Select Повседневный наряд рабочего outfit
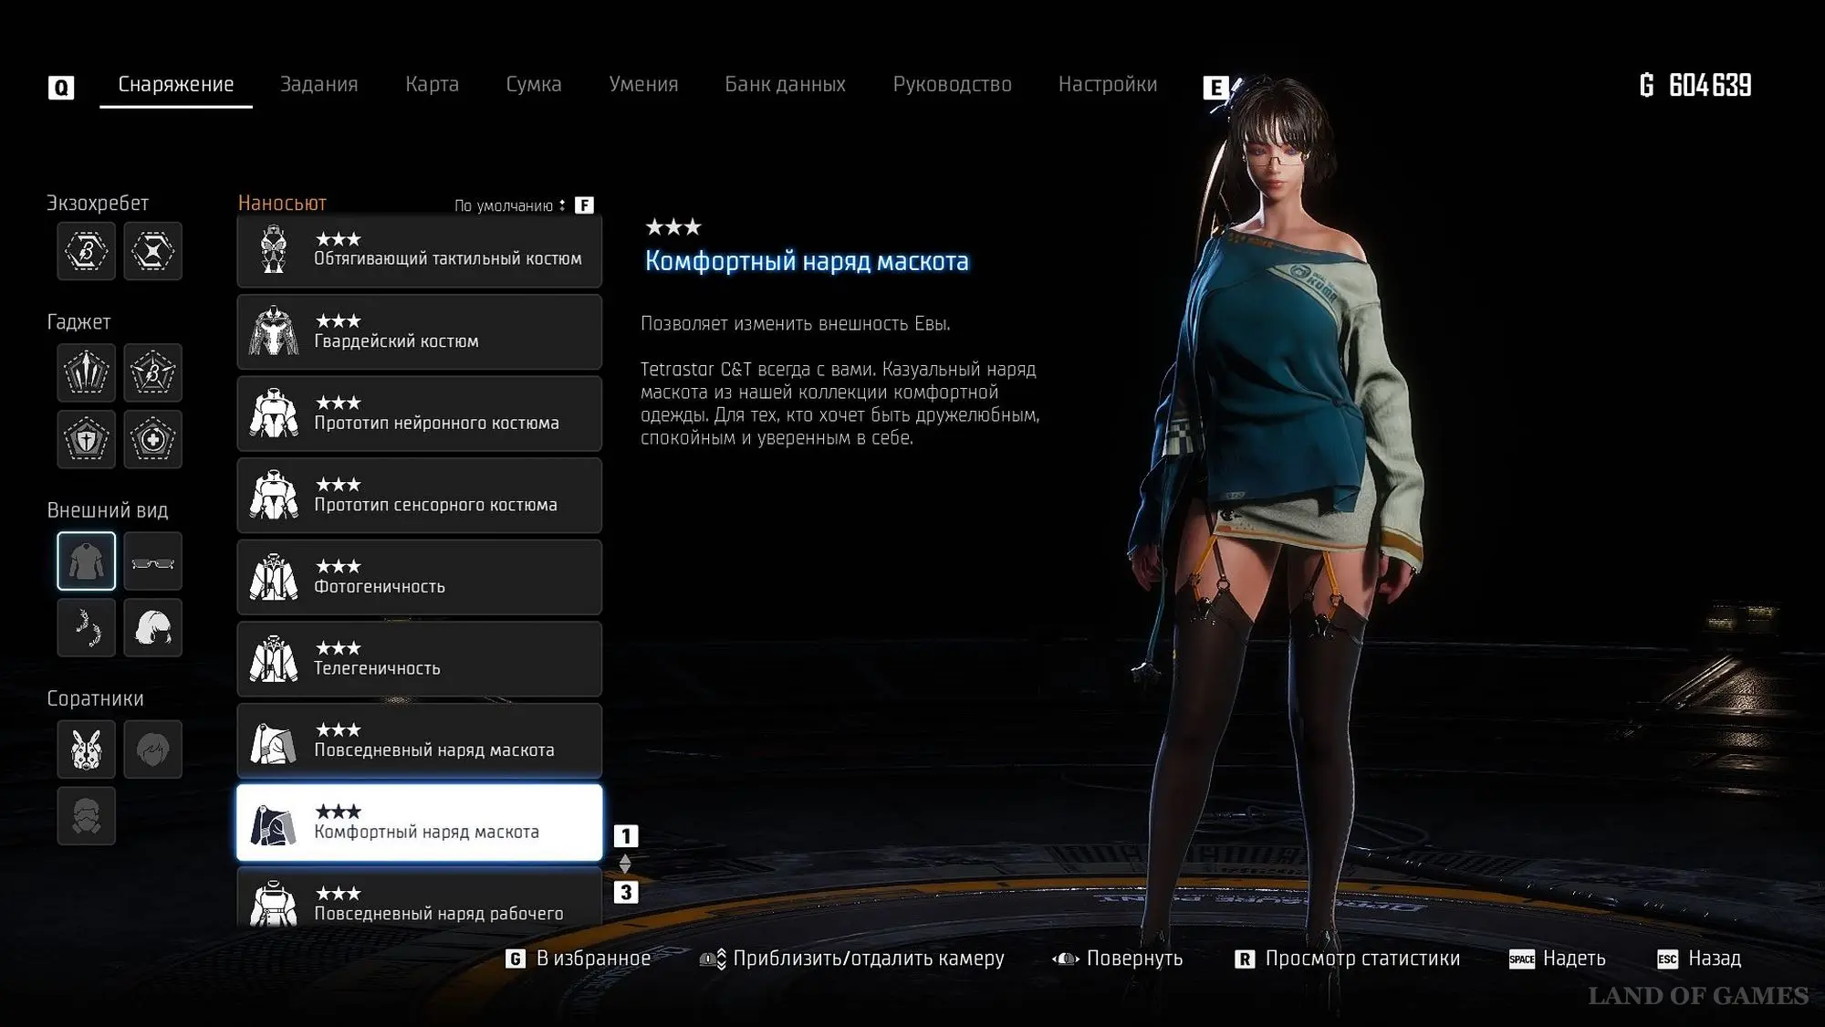 point(420,897)
